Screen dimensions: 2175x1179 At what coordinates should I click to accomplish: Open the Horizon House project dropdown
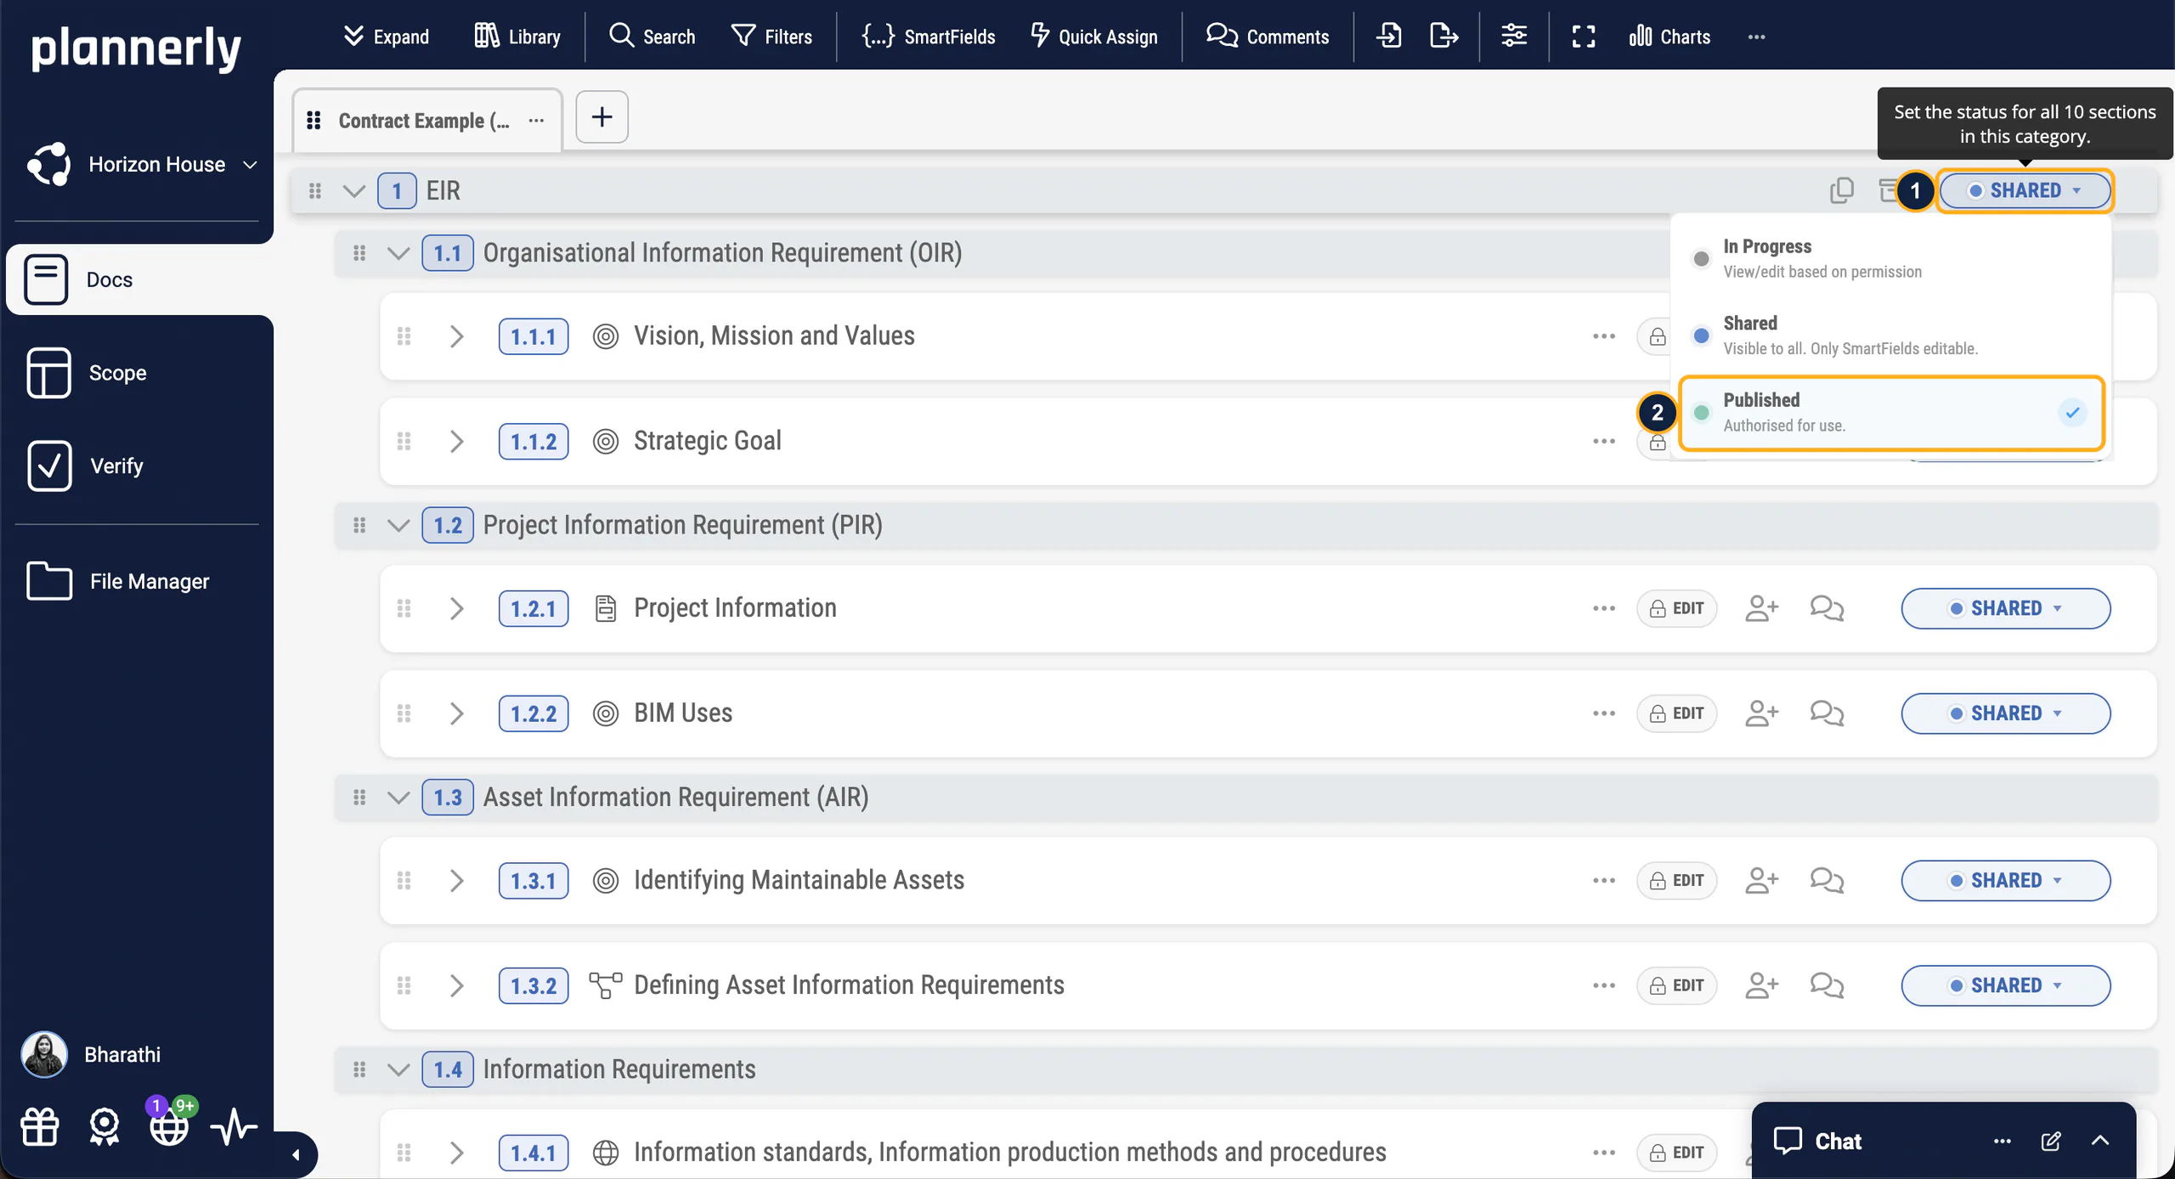141,164
